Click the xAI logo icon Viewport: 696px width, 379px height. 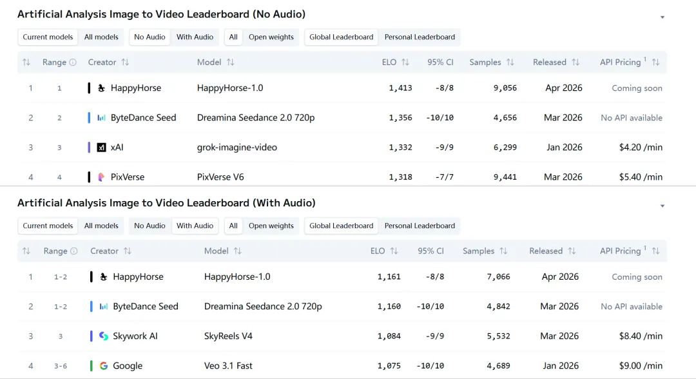[x=101, y=148]
